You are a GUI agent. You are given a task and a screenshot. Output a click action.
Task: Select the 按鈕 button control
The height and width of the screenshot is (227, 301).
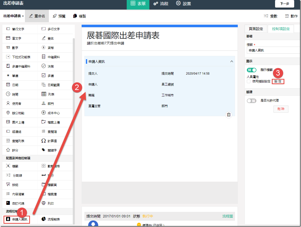[x=20, y=185]
